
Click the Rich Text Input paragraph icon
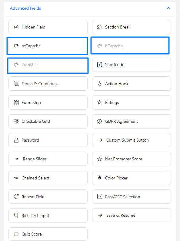click(16, 215)
